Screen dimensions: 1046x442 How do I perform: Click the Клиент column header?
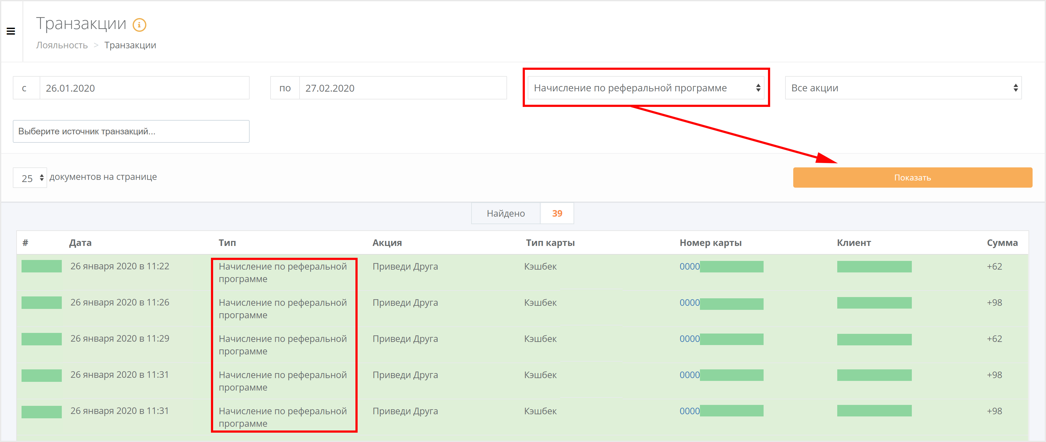[854, 243]
